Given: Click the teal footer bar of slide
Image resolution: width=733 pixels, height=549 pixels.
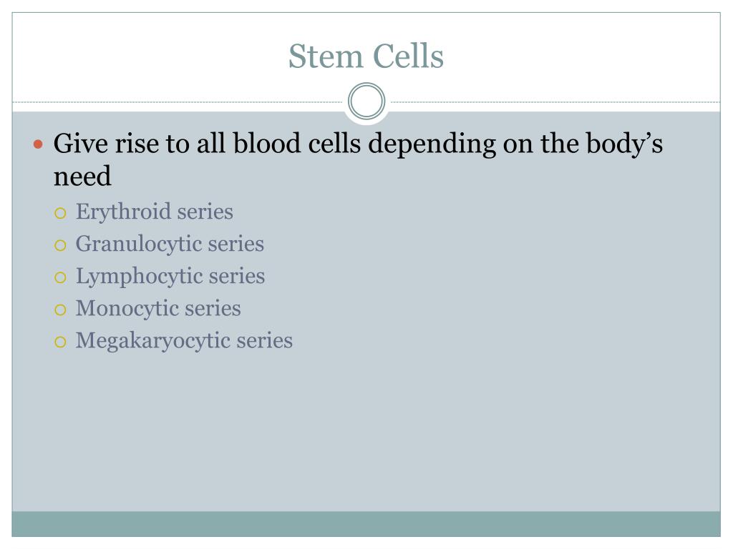Looking at the screenshot, I should coord(366,524).
